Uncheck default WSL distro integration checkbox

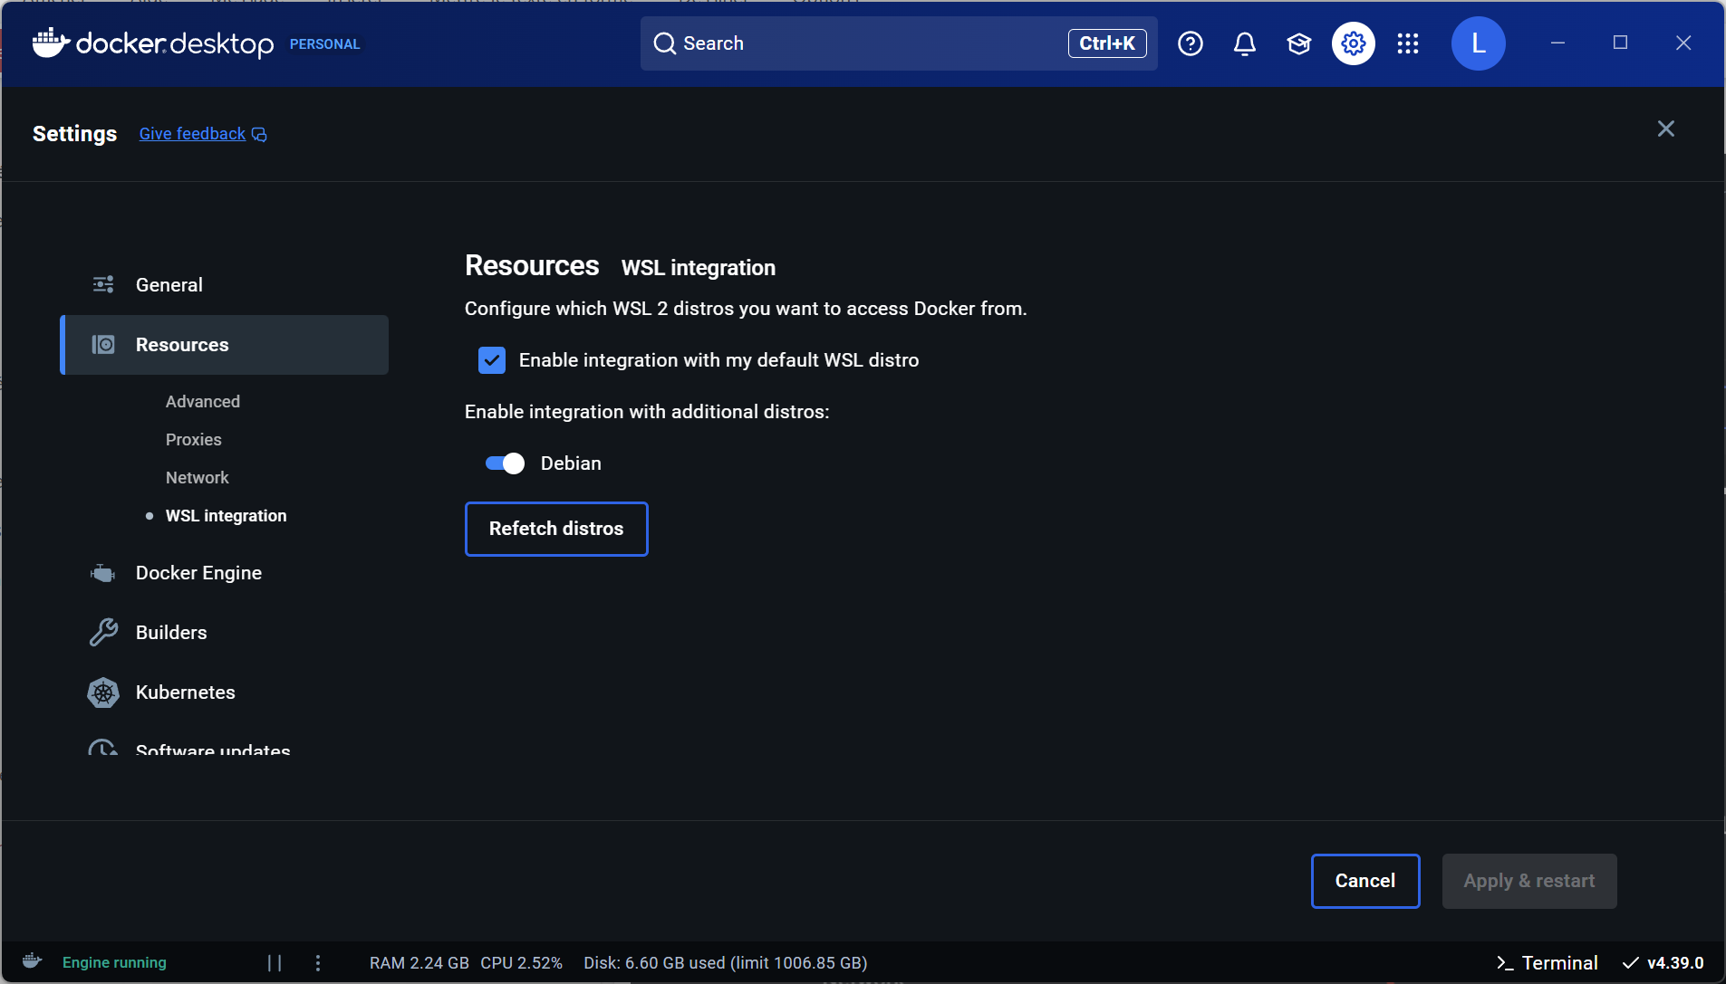[x=491, y=360]
